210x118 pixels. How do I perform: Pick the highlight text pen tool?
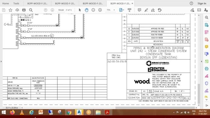[x=146, y=10]
